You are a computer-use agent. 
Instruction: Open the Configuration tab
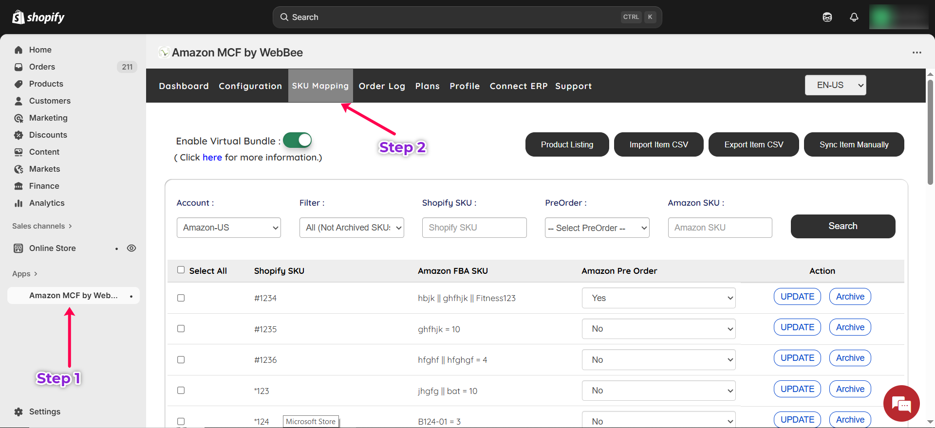[250, 86]
